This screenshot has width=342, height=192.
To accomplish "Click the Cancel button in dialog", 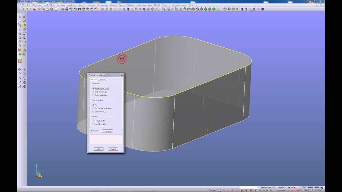I will [113, 149].
